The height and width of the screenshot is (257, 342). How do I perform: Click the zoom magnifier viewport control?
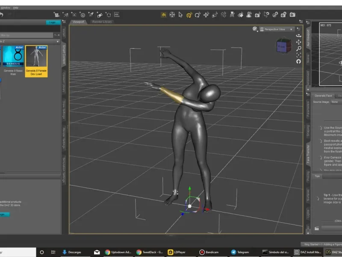point(299,49)
